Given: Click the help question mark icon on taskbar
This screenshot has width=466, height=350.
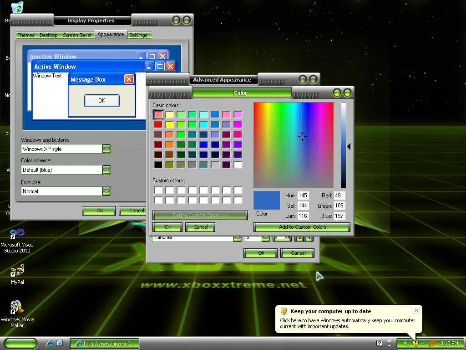Looking at the screenshot, I should pos(379,344).
